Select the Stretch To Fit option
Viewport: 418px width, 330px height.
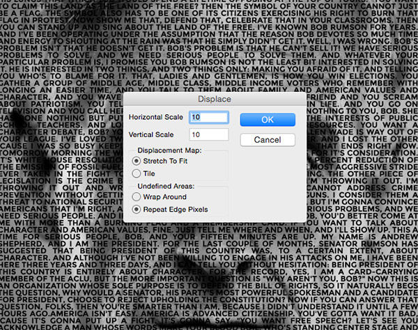[x=160, y=161]
